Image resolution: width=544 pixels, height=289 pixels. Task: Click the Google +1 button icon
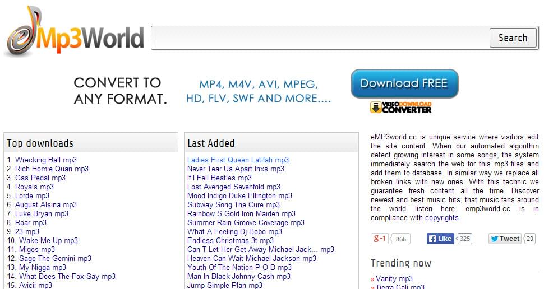380,239
